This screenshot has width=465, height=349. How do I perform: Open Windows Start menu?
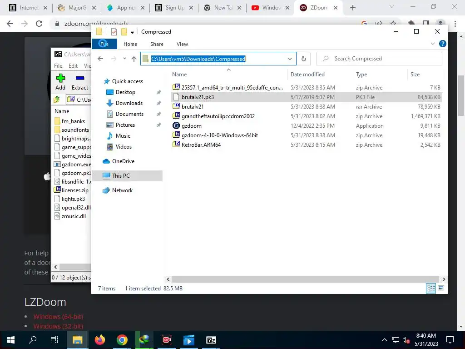(11, 340)
